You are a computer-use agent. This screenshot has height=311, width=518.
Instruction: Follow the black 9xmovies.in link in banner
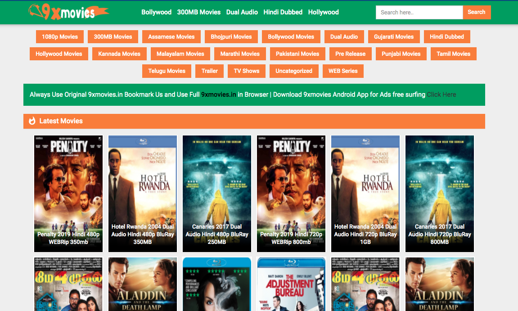pyautogui.click(x=218, y=95)
